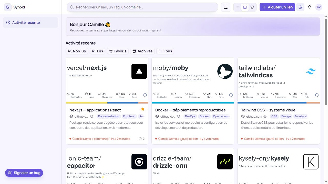Click the drizzle-orm logo thumbnail
The width and height of the screenshot is (328, 184).
[x=225, y=162]
